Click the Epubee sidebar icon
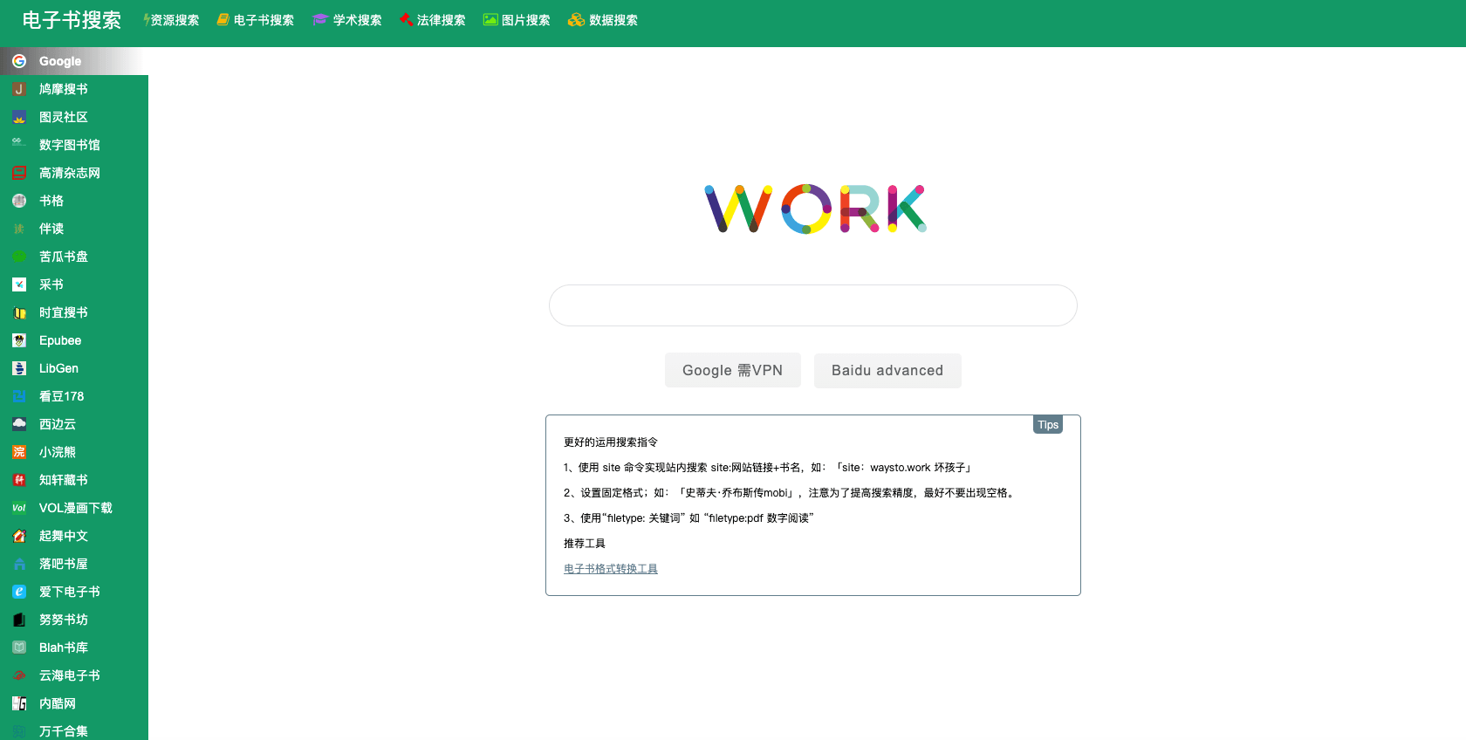Viewport: 1466px width, 740px height. 19,340
